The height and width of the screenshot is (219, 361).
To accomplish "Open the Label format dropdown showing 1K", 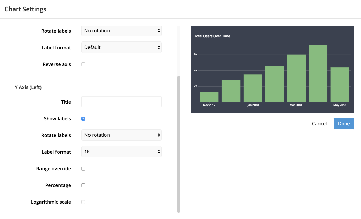I will 121,152.
